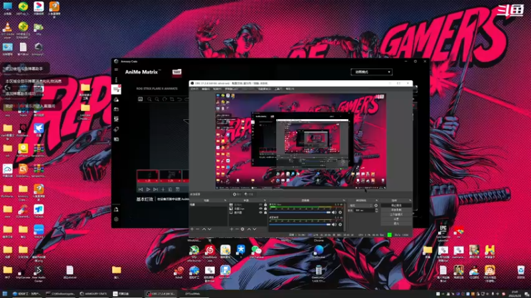Open transition properties gear in OBS
The height and width of the screenshot is (298, 531).
(376, 205)
